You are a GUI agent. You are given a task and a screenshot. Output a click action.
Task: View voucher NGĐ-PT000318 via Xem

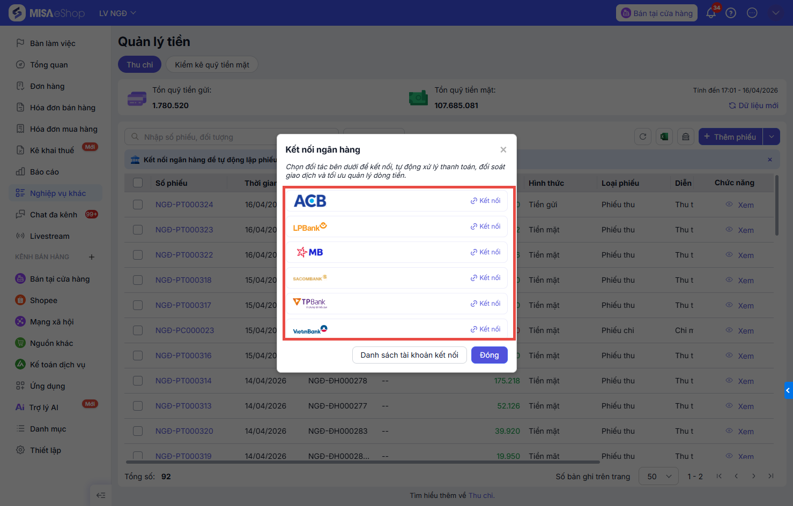point(740,280)
